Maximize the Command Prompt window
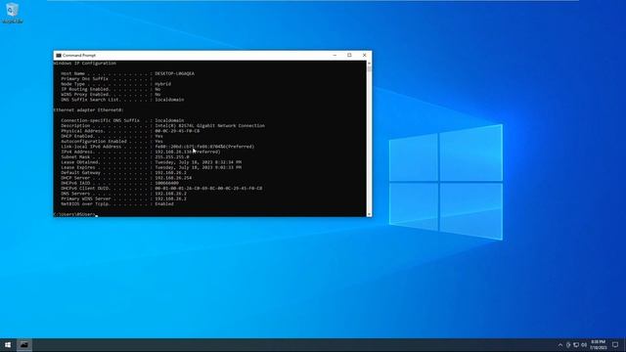The width and height of the screenshot is (626, 352). click(349, 55)
